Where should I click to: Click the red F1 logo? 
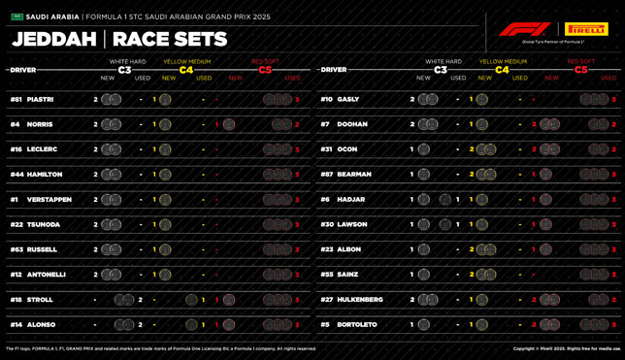point(525,29)
